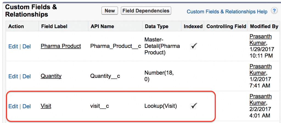
Task: Click the Data Type column header
Action: (x=156, y=27)
